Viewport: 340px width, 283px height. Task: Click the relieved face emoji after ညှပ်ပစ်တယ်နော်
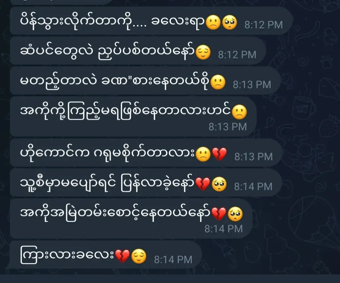(203, 53)
